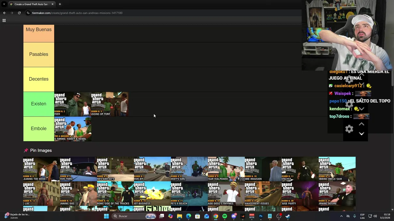Image resolution: width=394 pixels, height=221 pixels.
Task: Select the Tagging Up Turf thumbnail
Action: pos(110,104)
